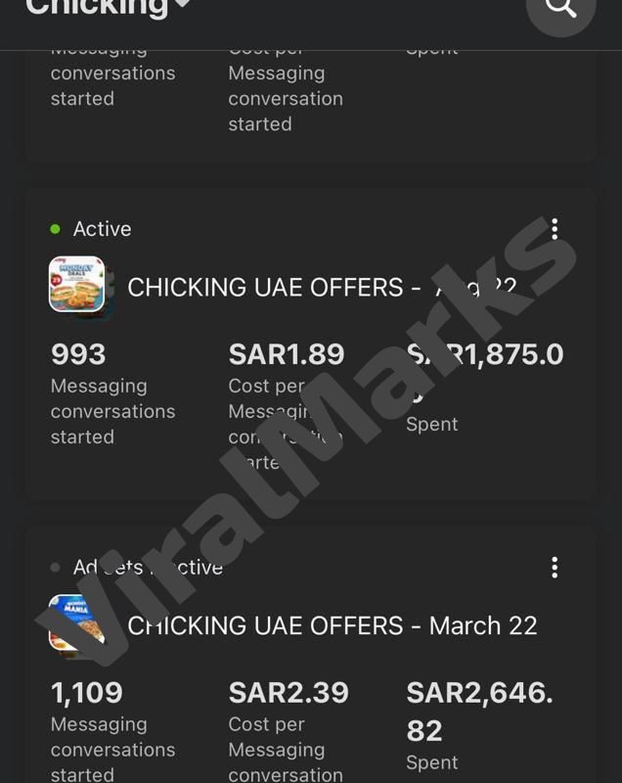Viewport: 622px width, 783px height.
Task: Tap the Active status label
Action: (x=102, y=229)
